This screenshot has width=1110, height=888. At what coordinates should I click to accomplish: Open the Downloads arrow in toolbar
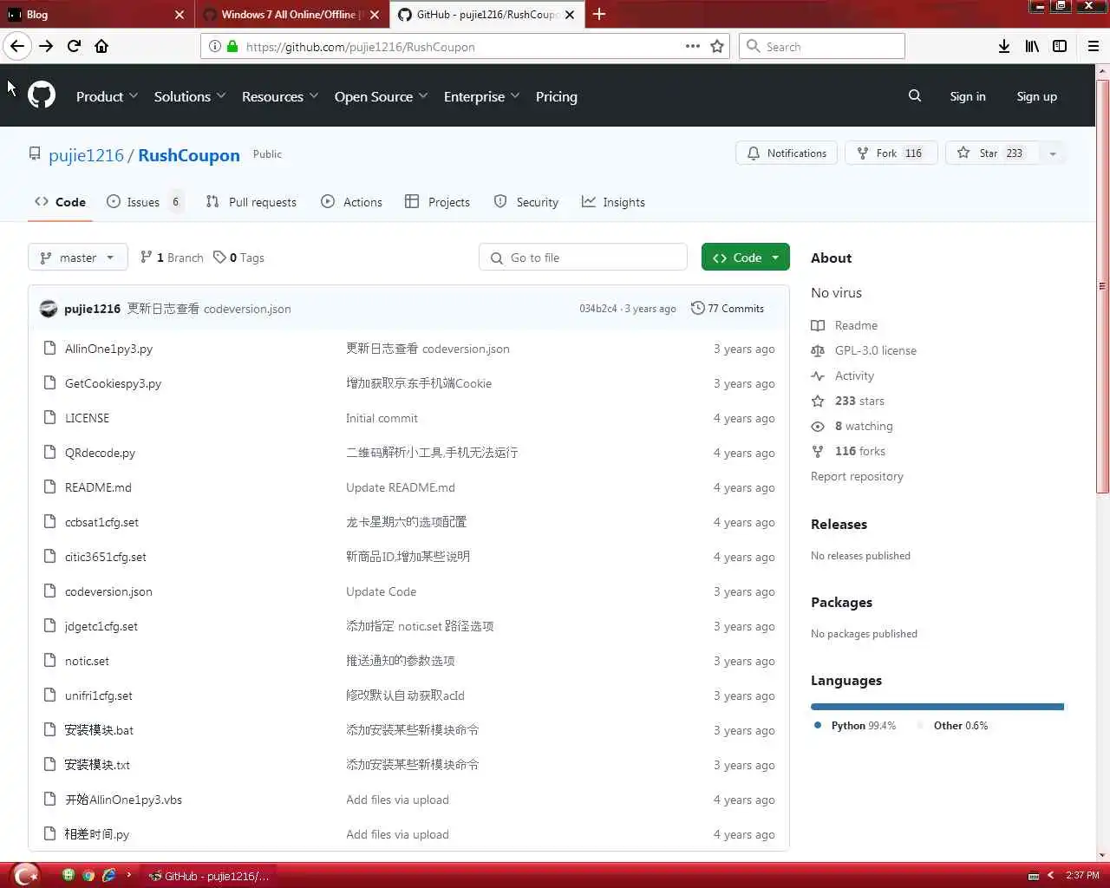1003,46
